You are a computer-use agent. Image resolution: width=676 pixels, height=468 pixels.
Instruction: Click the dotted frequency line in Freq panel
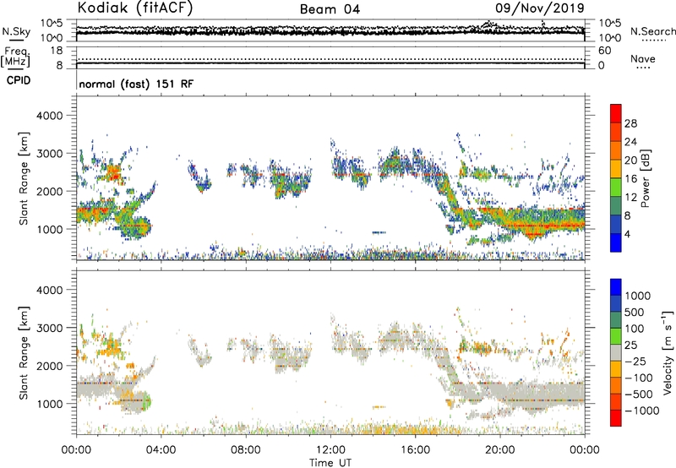pyautogui.click(x=330, y=59)
